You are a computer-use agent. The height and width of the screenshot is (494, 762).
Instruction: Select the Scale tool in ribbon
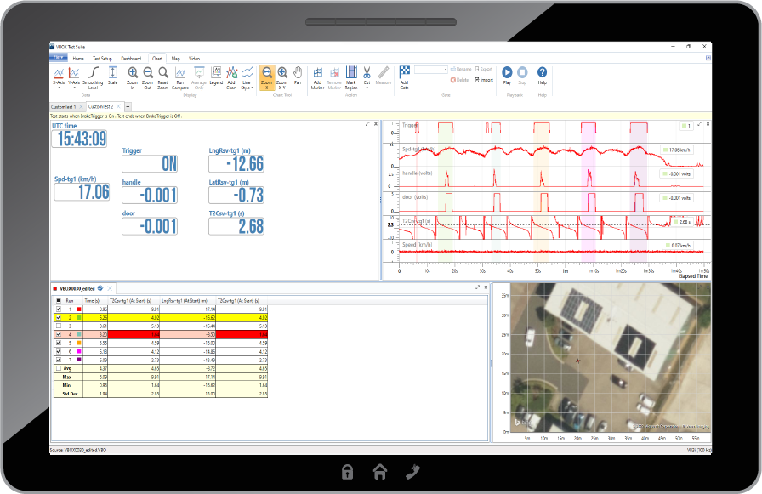pyautogui.click(x=112, y=74)
